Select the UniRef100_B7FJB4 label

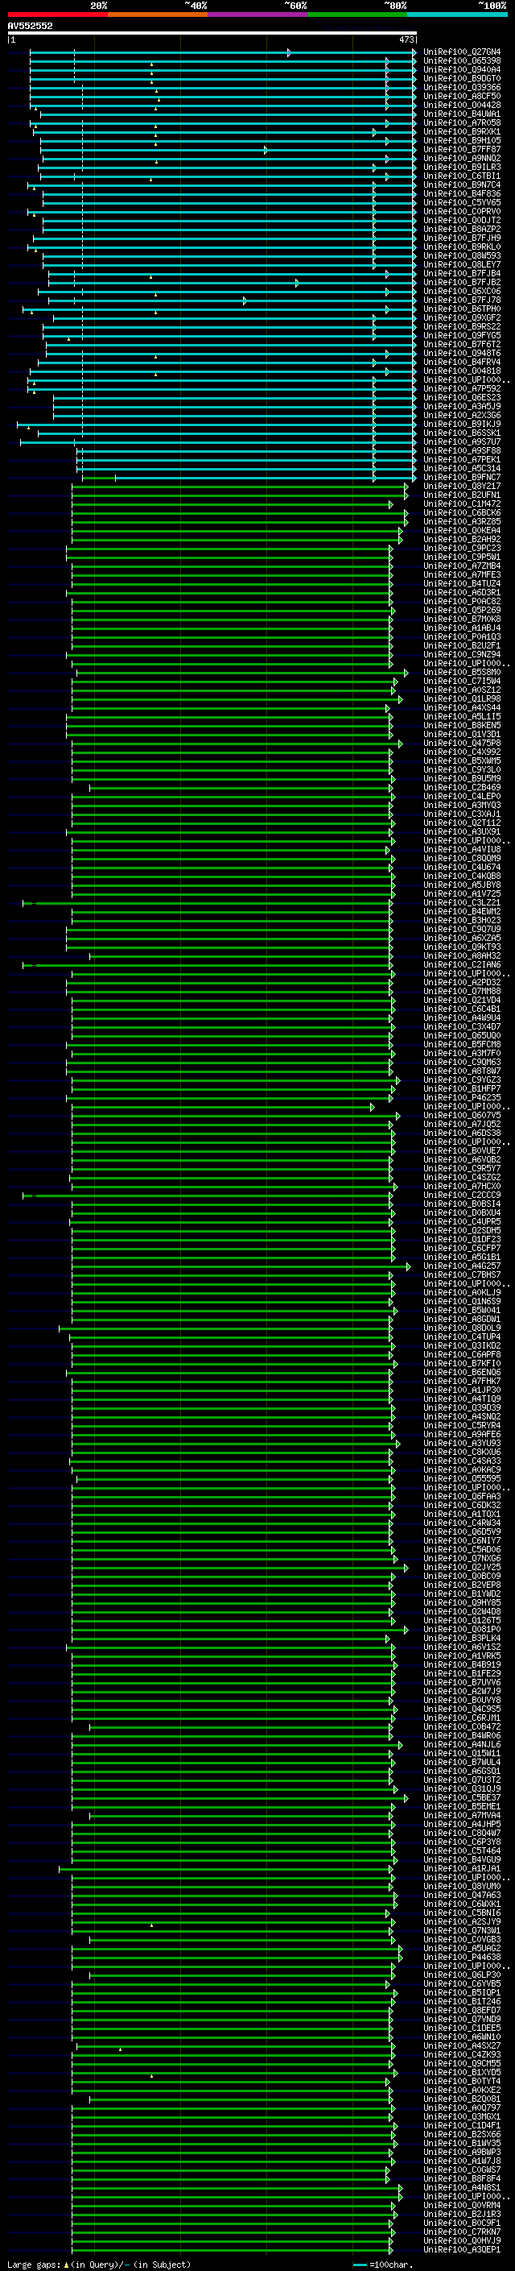click(462, 273)
